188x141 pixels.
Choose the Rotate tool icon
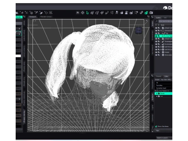pos(97,13)
